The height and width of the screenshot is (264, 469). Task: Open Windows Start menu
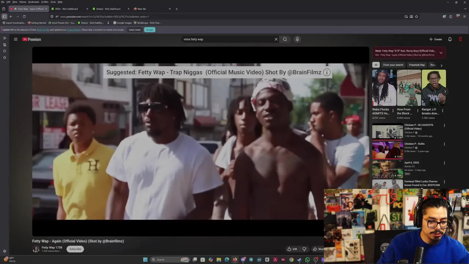(x=145, y=260)
